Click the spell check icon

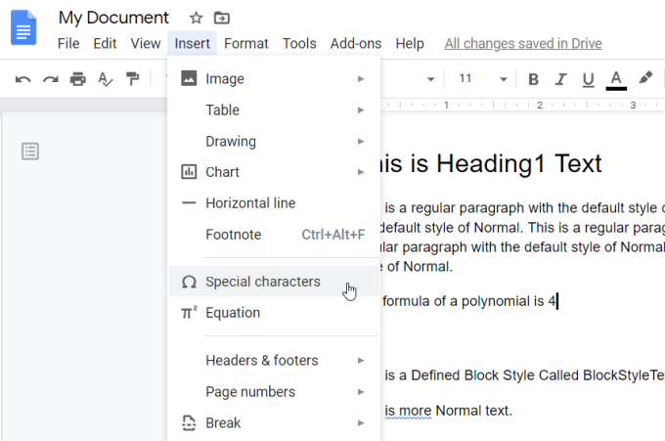[106, 79]
